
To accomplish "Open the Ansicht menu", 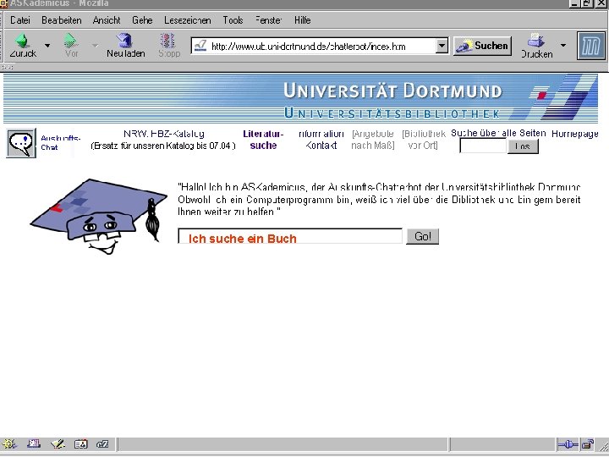I will click(x=107, y=20).
